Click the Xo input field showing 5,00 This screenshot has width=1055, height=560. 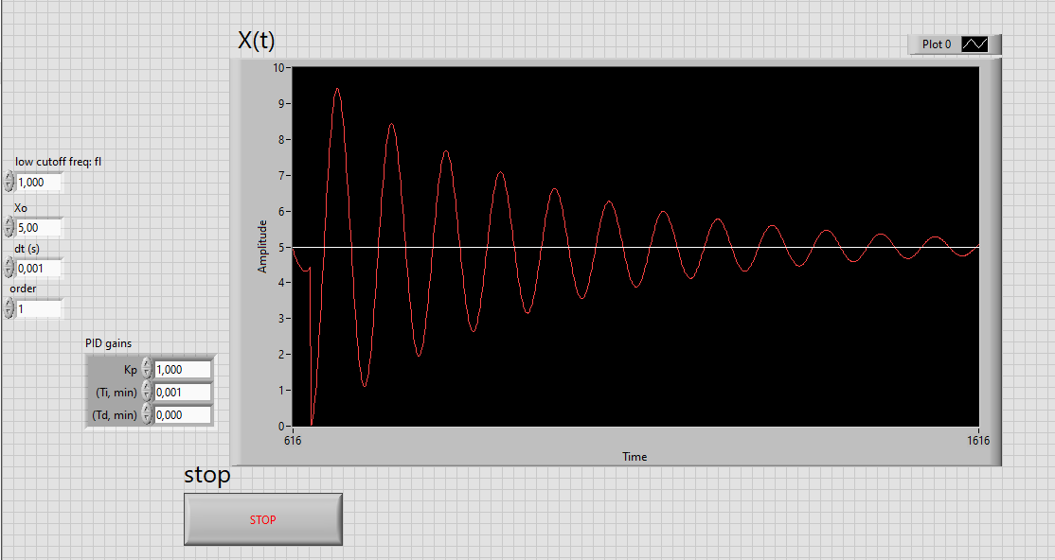pos(39,228)
